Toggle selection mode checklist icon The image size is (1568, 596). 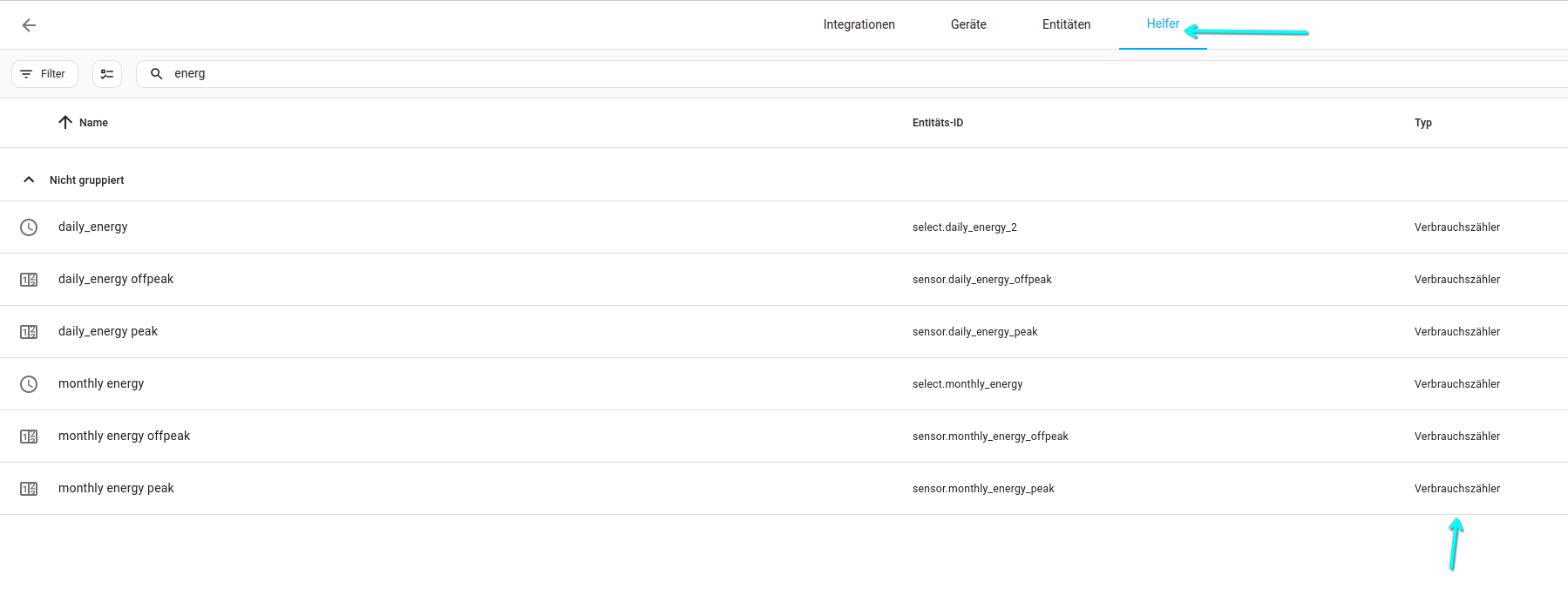pos(107,74)
